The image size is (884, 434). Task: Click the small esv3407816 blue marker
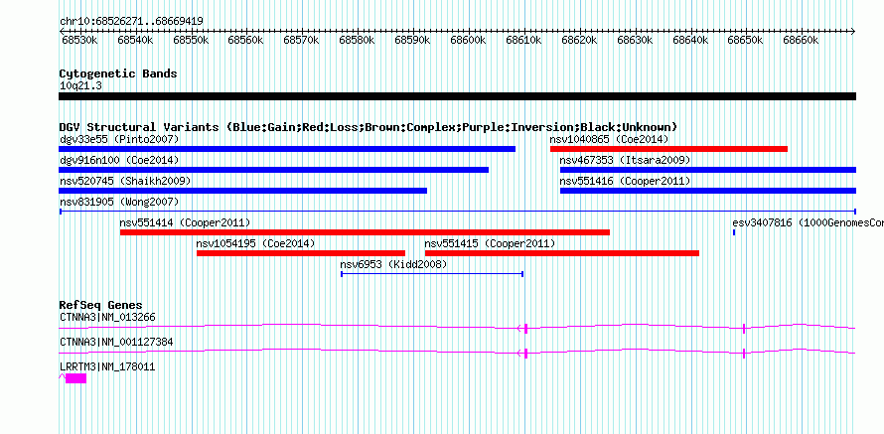click(x=734, y=232)
